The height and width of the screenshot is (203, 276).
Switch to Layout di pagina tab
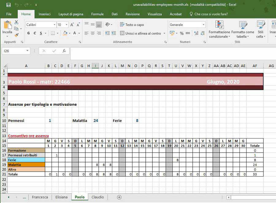click(71, 14)
